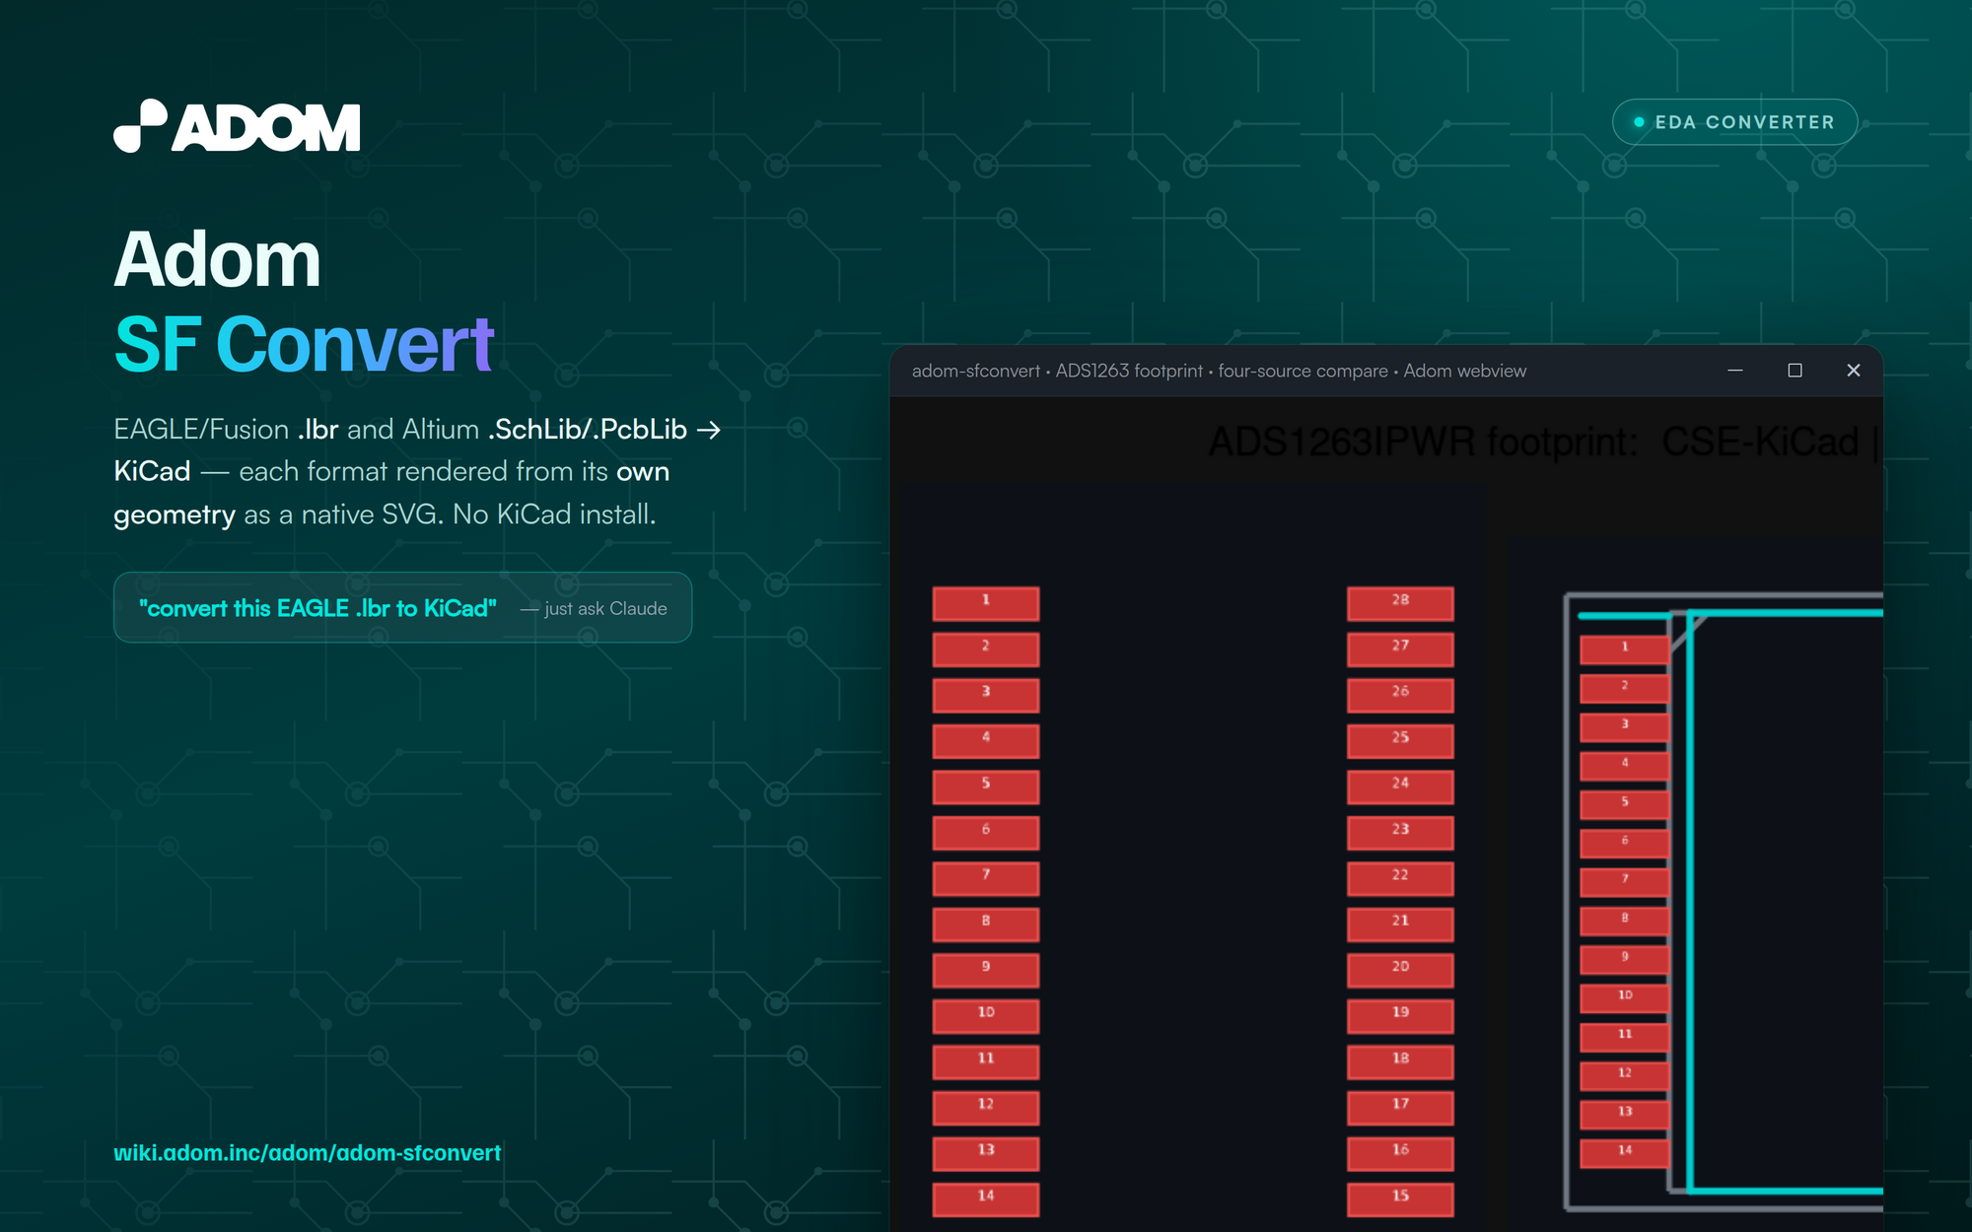Screen dimensions: 1972x1232
Task: Click the window title text adom-sfconvert
Action: click(x=975, y=371)
